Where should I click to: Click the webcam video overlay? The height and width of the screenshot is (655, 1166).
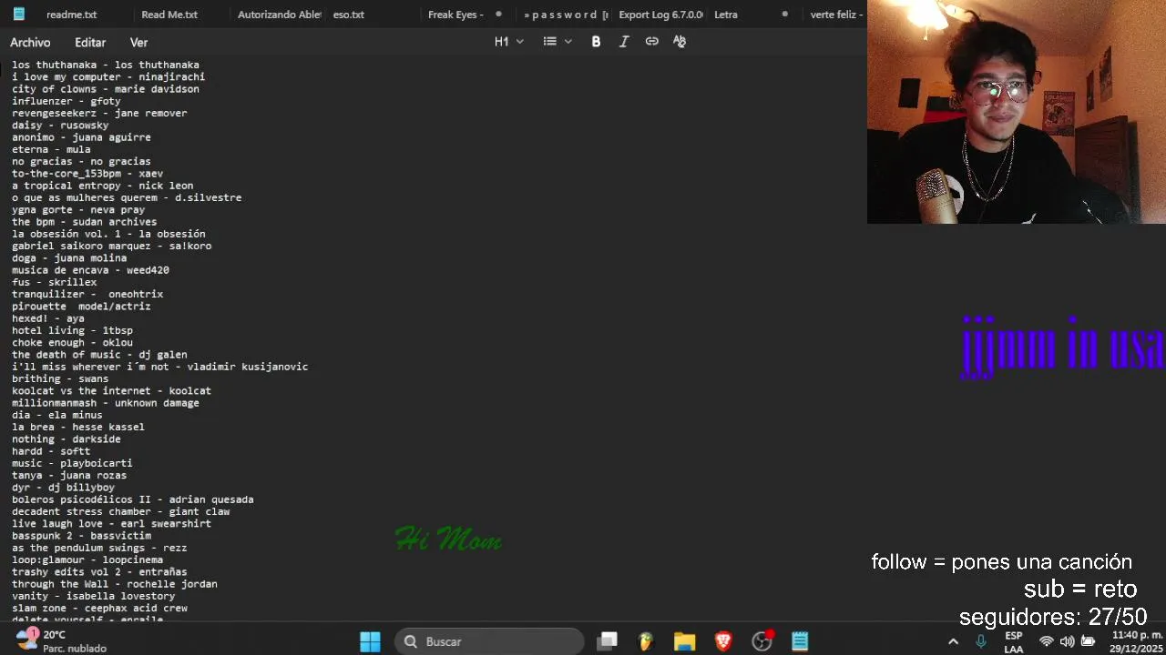tap(1017, 112)
